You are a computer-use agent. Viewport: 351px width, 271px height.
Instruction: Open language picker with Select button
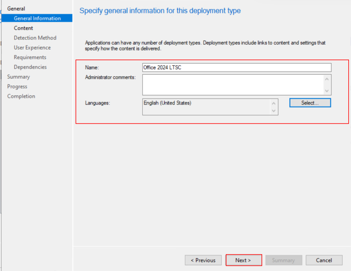310,103
